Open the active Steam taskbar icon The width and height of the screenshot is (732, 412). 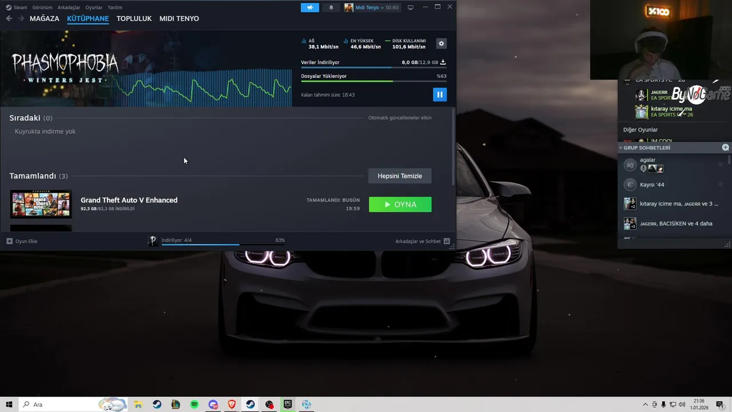(x=250, y=405)
